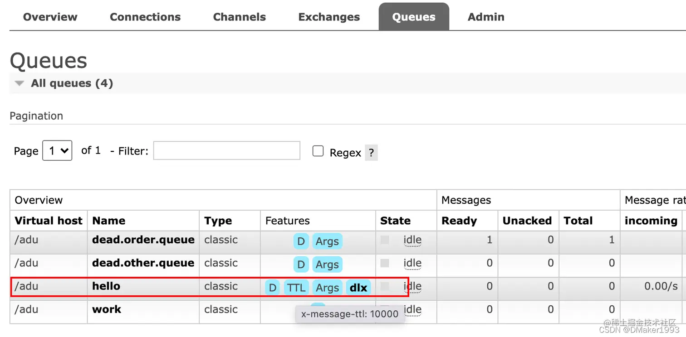Click the state indicator square of dead.other.queue
The height and width of the screenshot is (337, 686).
(385, 263)
